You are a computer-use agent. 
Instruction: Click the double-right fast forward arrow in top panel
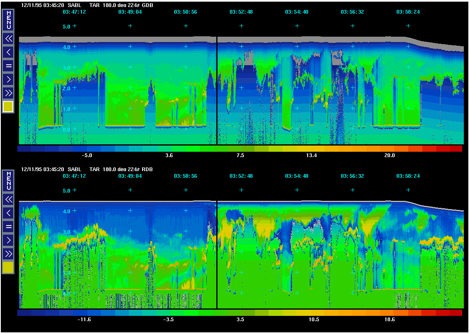click(8, 92)
